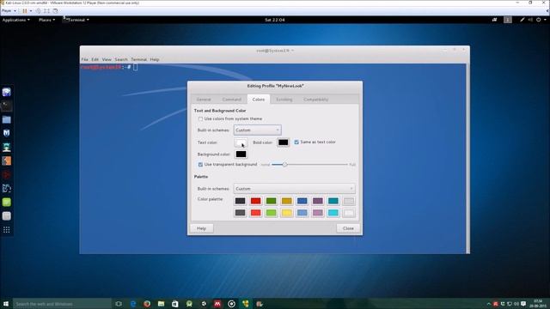This screenshot has width=550, height=309.
Task: Edit the purple palette color in top row
Action: click(x=318, y=201)
